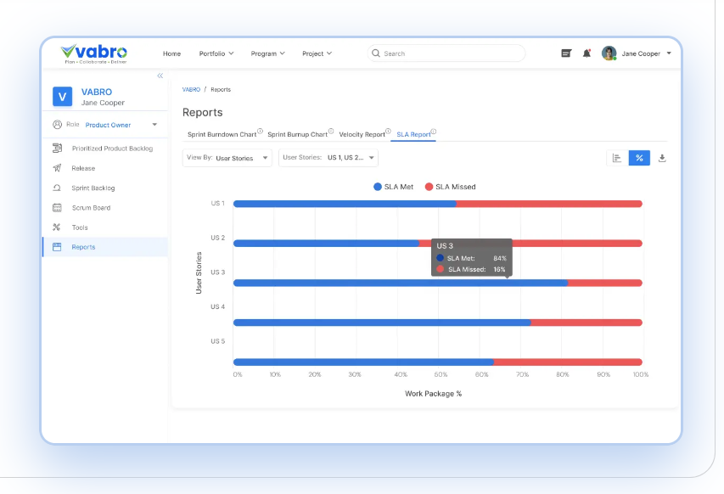Open the Portfolio menu
724x494 pixels.
pyautogui.click(x=216, y=53)
